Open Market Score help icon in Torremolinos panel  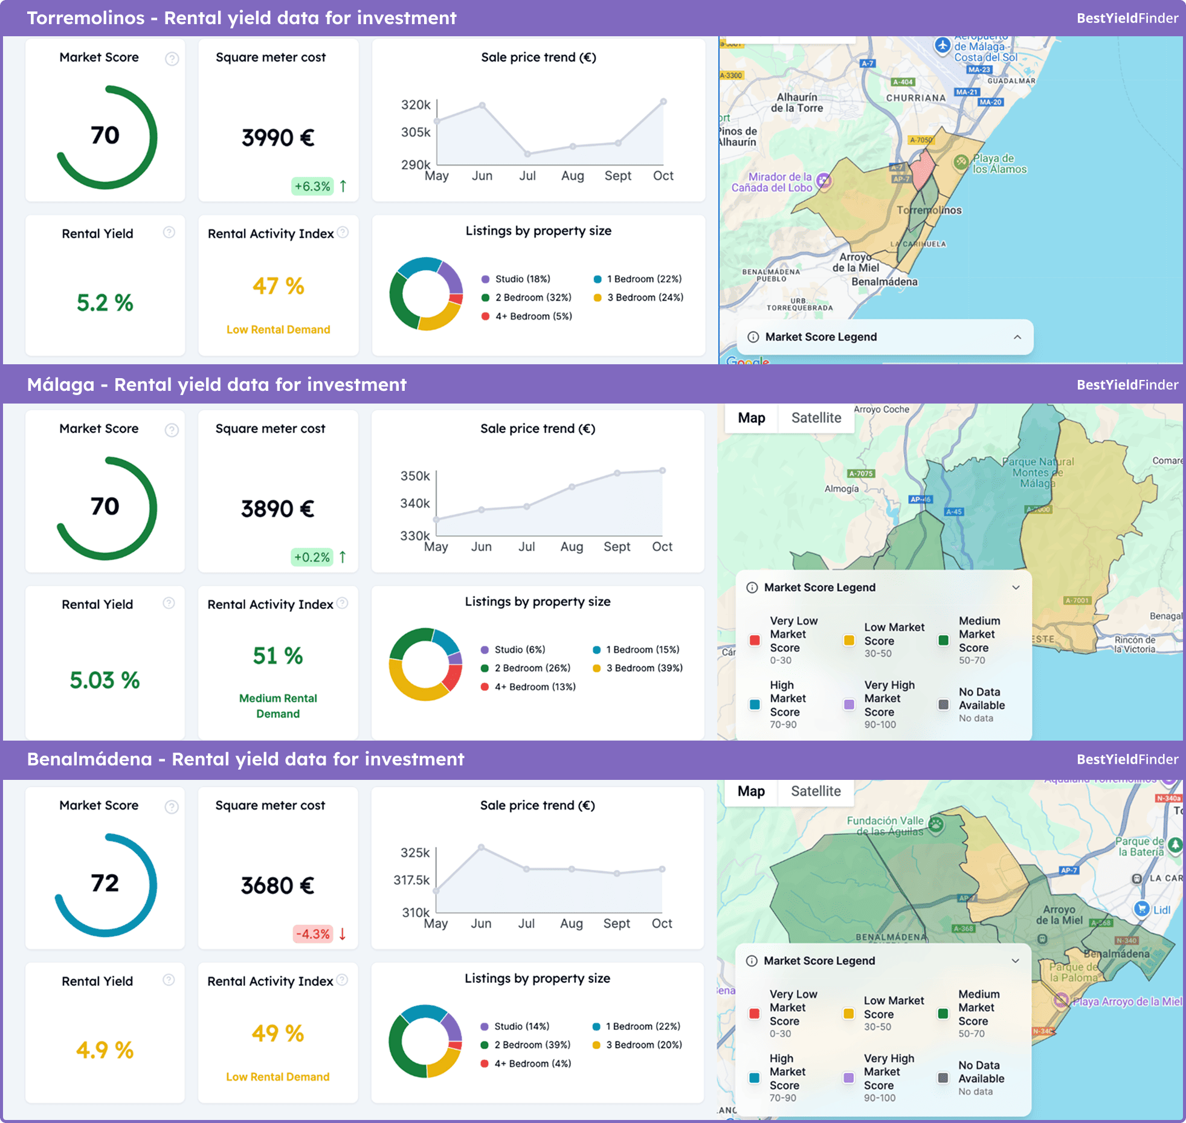coord(172,59)
